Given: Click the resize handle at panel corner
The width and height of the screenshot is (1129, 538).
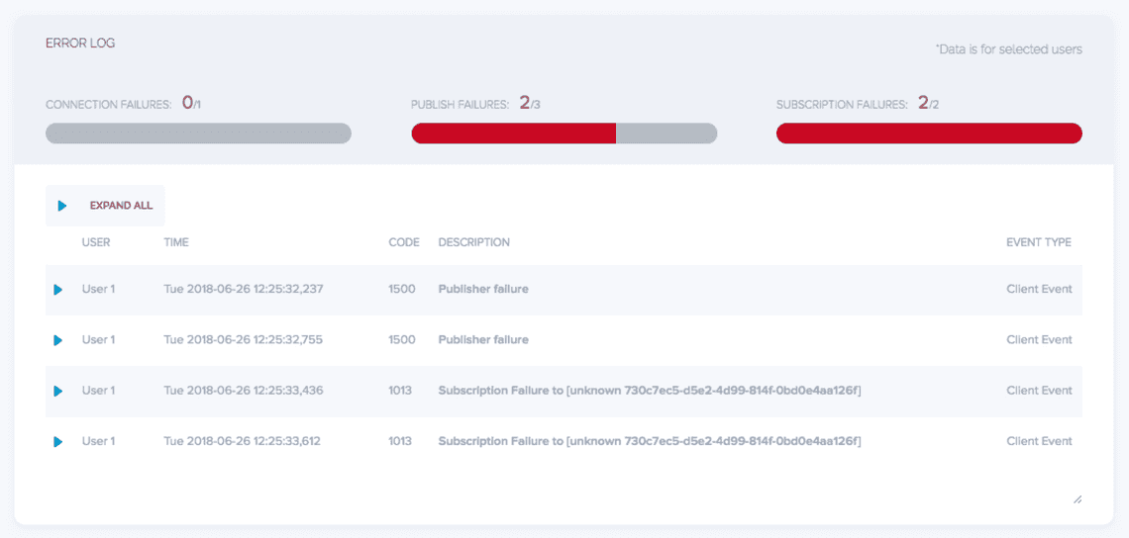Looking at the screenshot, I should pyautogui.click(x=1078, y=499).
